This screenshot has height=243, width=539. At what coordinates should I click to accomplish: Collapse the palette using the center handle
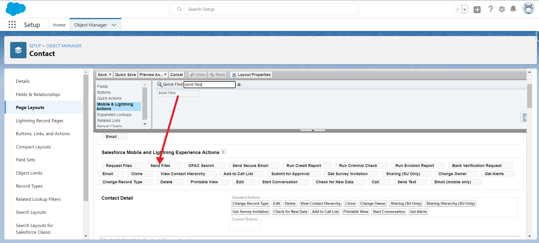coord(313,130)
